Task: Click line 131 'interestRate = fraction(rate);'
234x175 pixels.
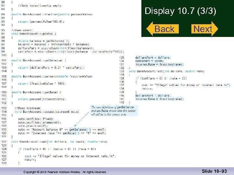Action: (159, 64)
